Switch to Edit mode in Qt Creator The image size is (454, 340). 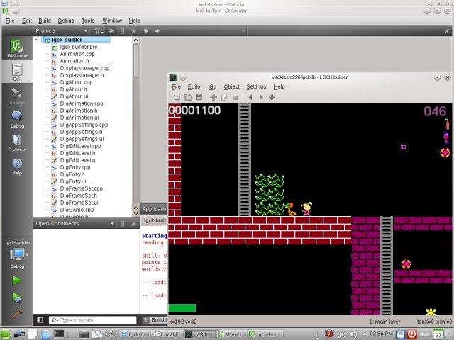pos(17,72)
